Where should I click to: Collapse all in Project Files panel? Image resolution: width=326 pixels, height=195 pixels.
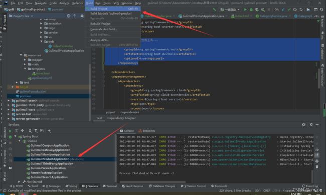click(75, 16)
